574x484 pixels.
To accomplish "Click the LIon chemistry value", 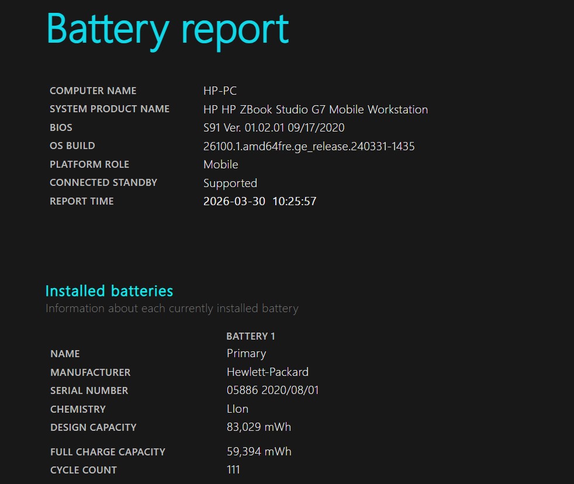I will coord(237,409).
